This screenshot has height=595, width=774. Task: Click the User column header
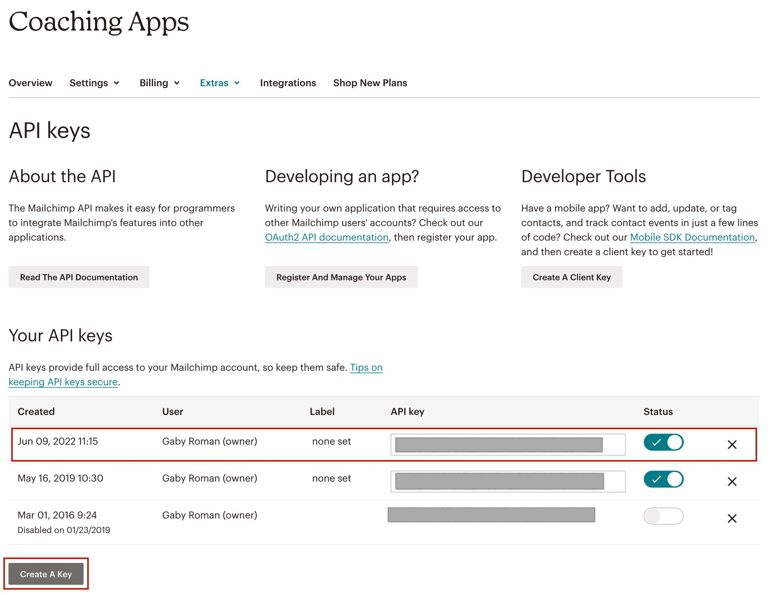173,411
